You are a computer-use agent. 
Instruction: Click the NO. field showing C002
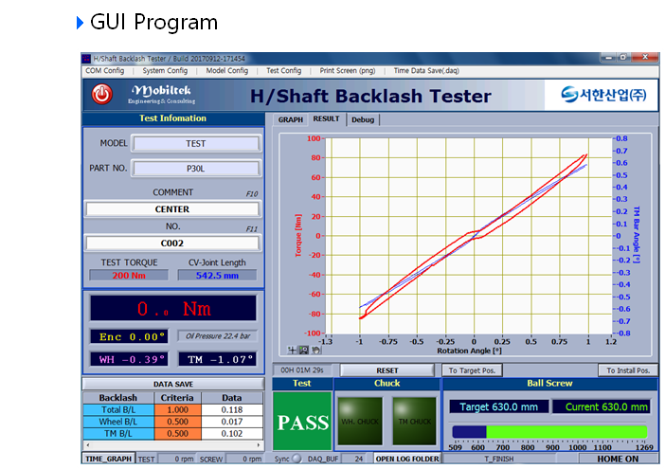[x=172, y=243]
